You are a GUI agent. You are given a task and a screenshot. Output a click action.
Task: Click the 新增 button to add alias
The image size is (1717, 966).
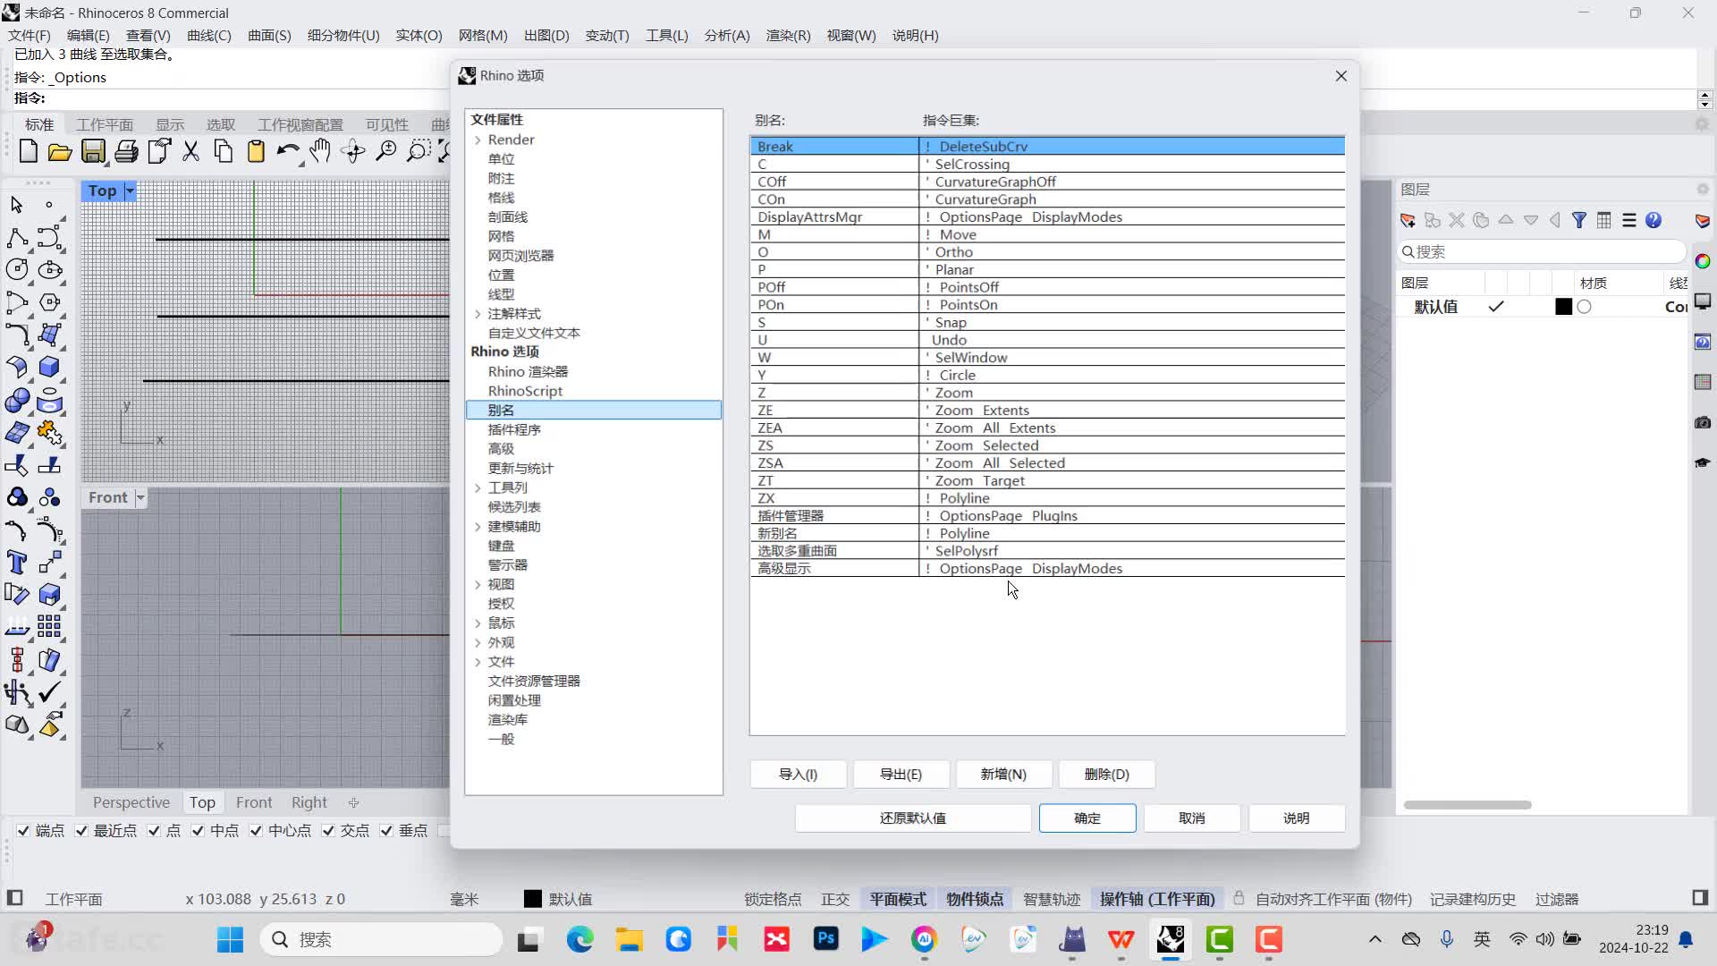1002,774
